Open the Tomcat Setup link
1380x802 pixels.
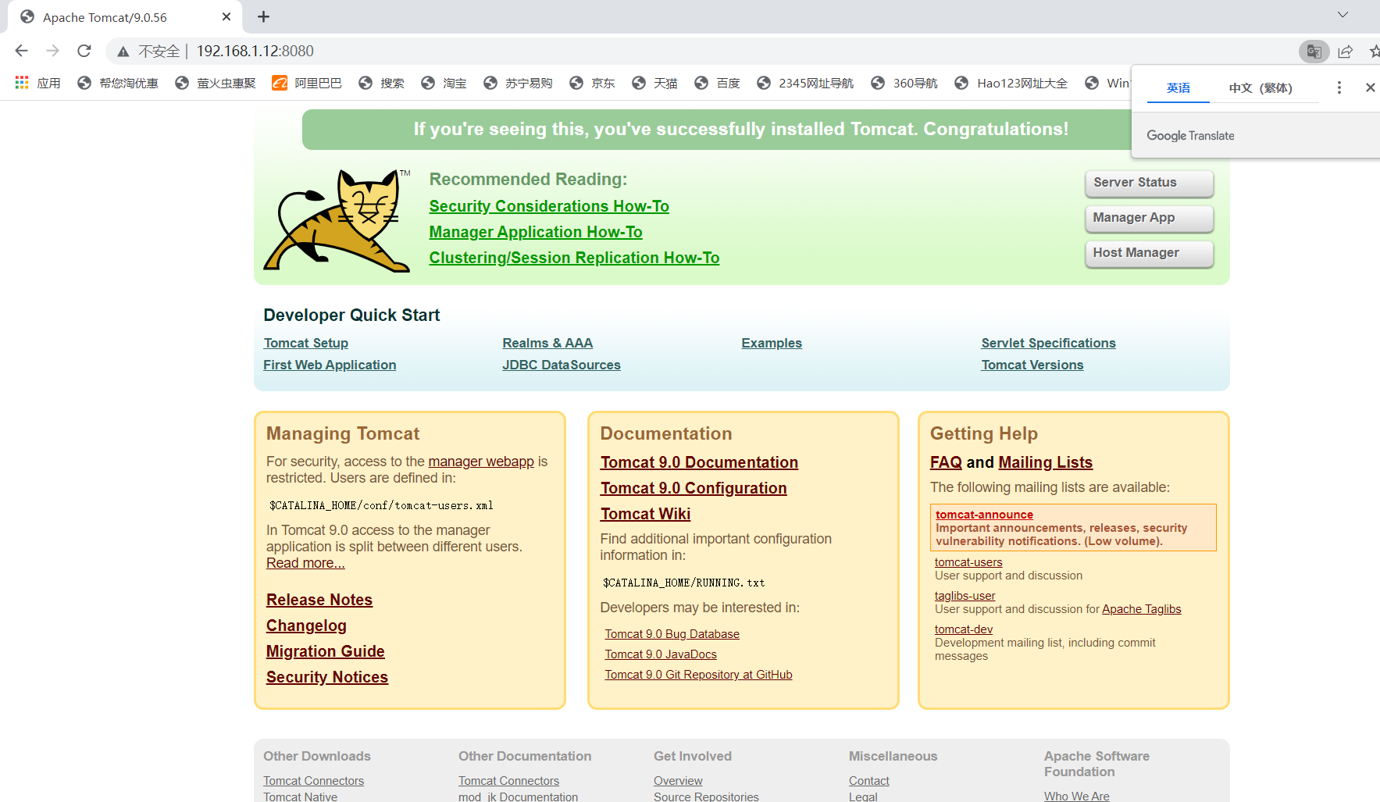(306, 343)
